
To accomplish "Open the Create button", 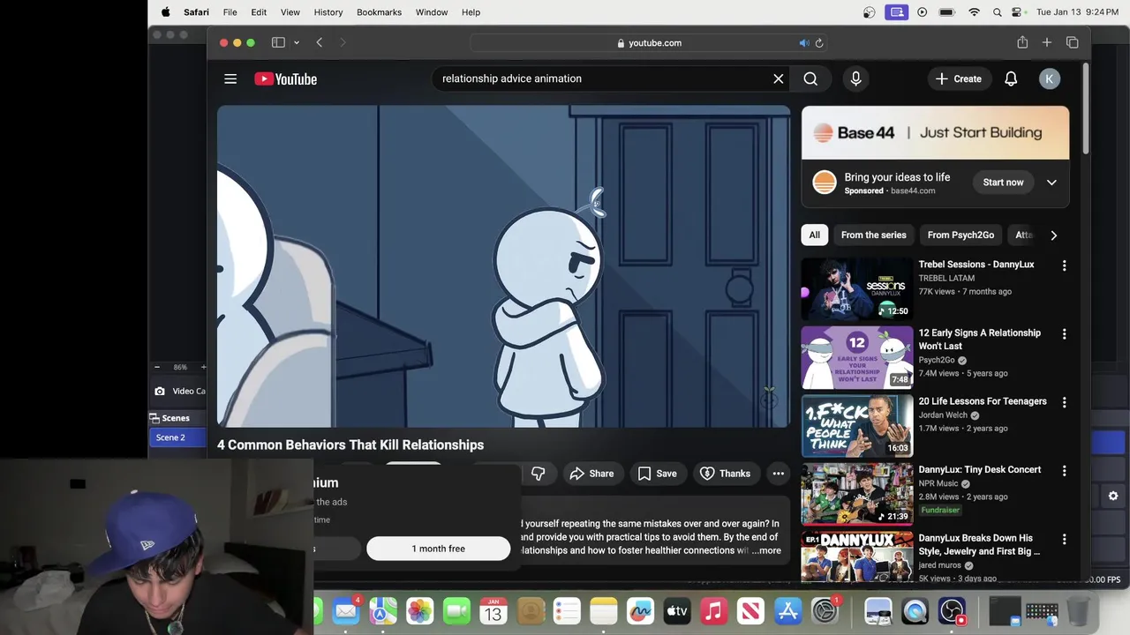I will point(959,78).
